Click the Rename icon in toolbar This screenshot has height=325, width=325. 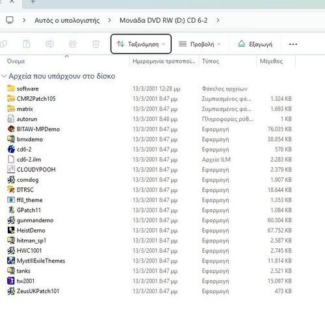pos(49,44)
